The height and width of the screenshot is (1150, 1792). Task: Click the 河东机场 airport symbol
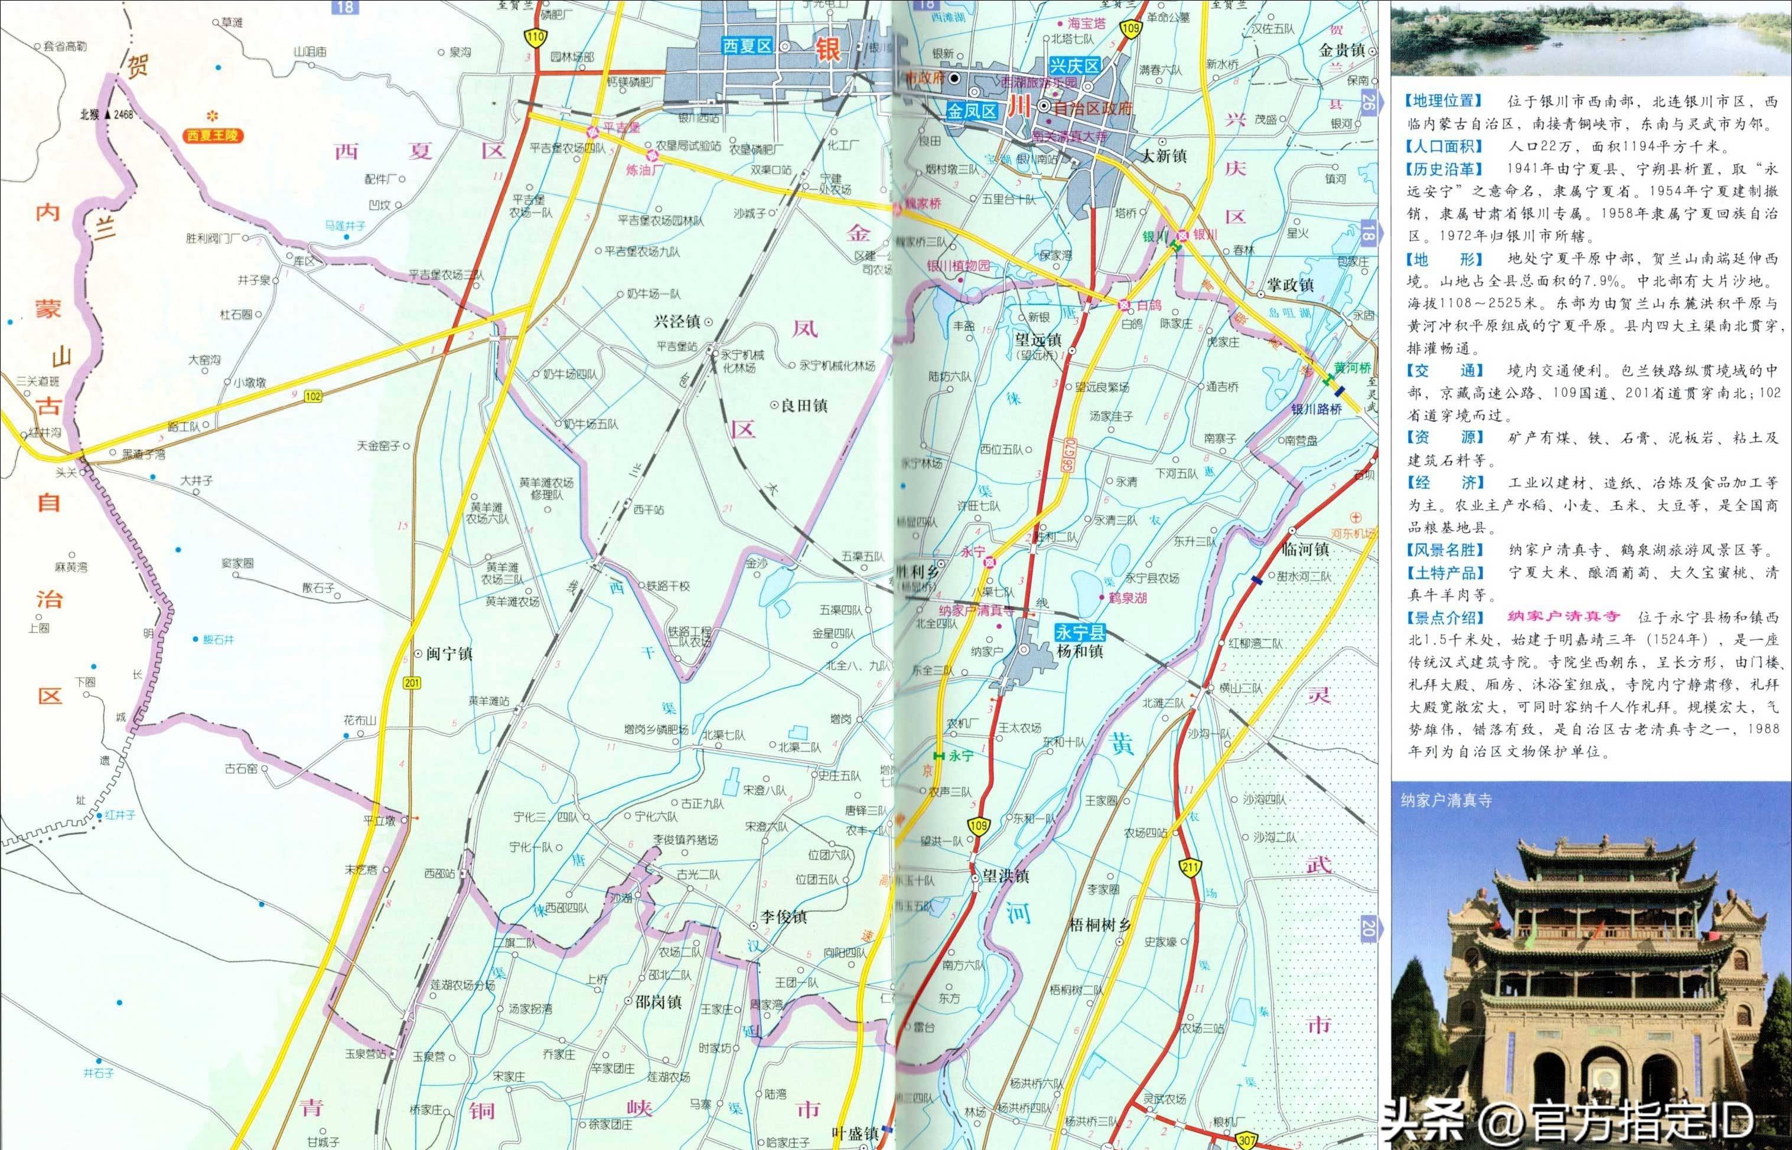click(x=1357, y=518)
